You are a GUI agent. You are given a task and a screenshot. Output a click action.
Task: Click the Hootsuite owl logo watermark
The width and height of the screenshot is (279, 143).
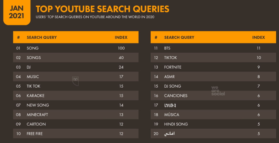click(75, 81)
